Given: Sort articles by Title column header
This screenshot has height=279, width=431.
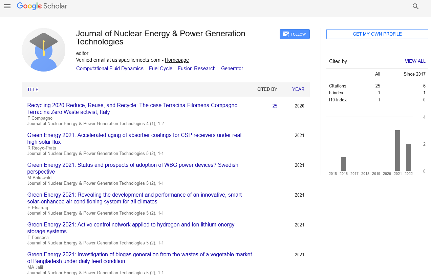Looking at the screenshot, I should [33, 89].
